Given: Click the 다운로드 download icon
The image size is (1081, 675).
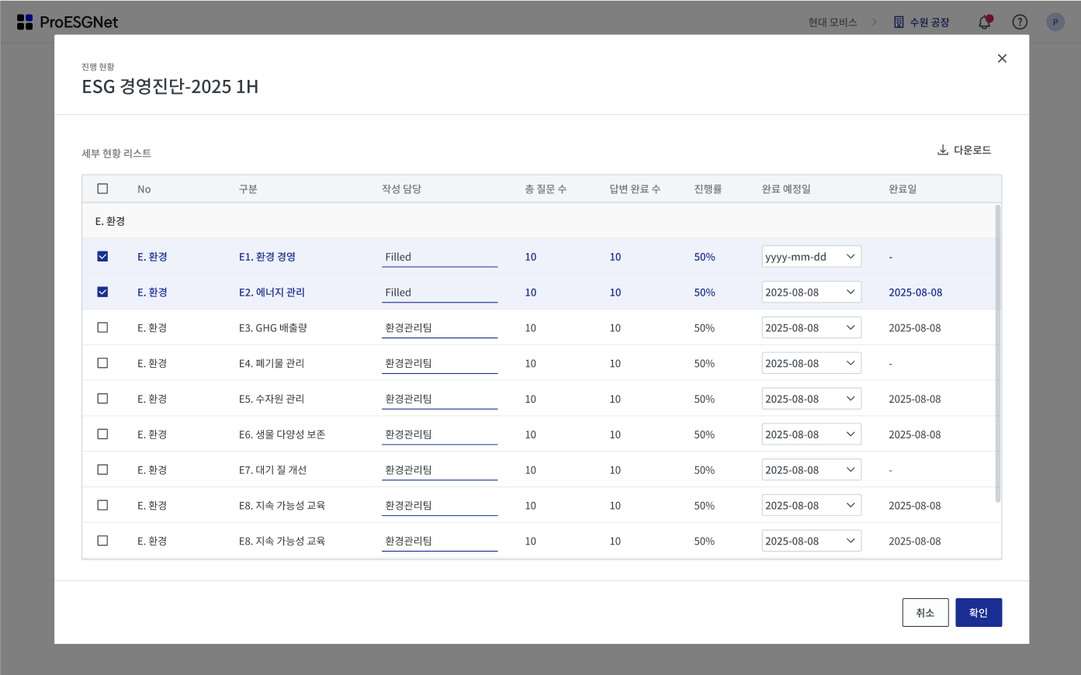Looking at the screenshot, I should pyautogui.click(x=943, y=150).
